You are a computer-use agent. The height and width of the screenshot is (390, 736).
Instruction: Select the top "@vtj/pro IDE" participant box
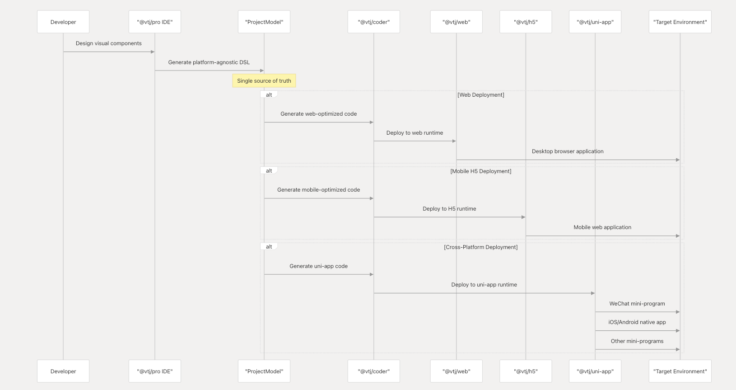click(155, 22)
